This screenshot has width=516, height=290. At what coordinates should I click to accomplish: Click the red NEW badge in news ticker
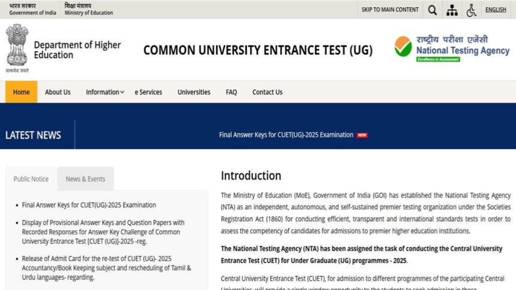tap(362, 135)
